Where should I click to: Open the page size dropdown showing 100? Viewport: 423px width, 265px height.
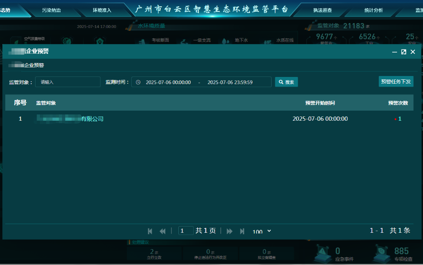(x=262, y=231)
